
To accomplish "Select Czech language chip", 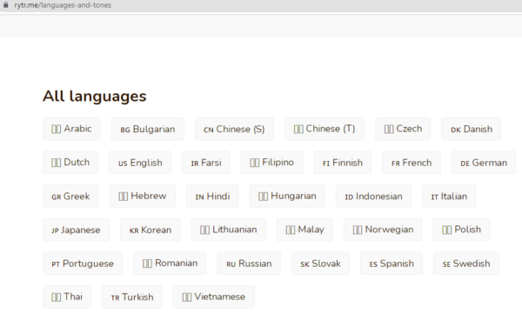I will click(x=403, y=129).
